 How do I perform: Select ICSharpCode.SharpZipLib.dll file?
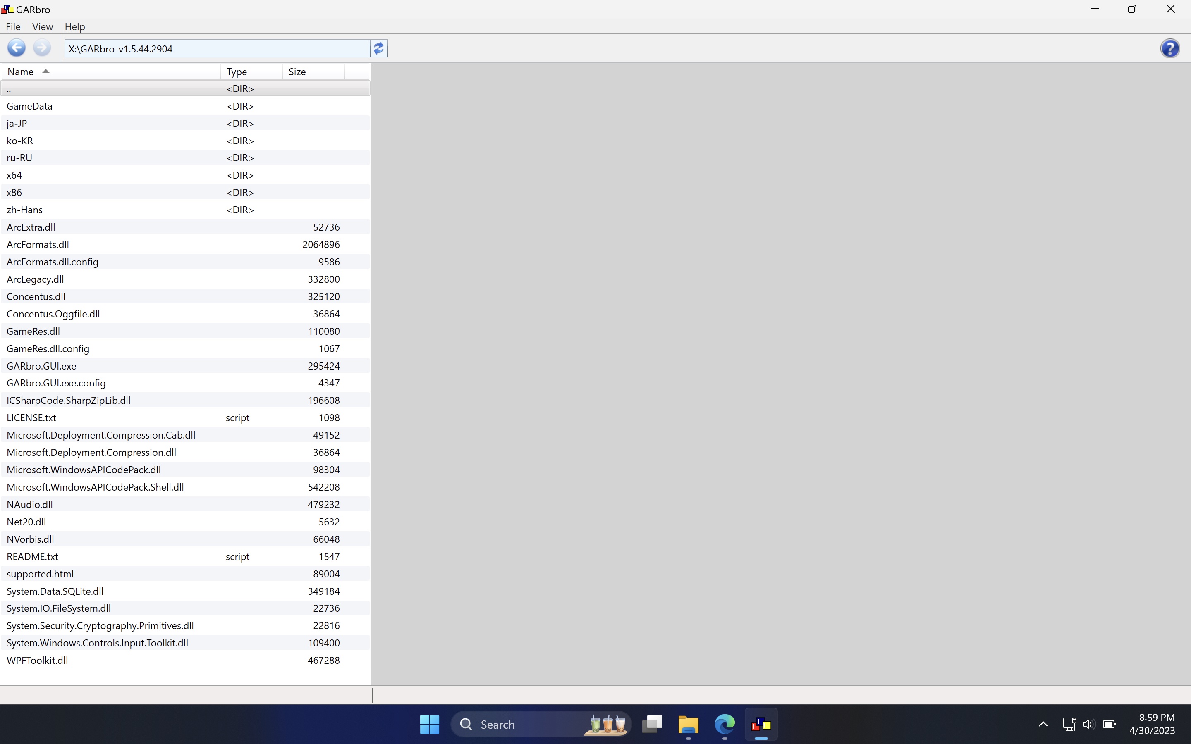click(185, 400)
